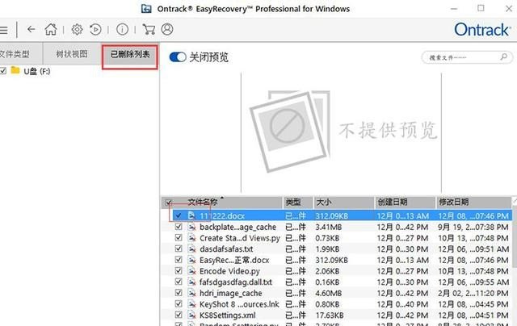Open the information icon
Image resolution: width=517 pixels, height=326 pixels.
(122, 29)
